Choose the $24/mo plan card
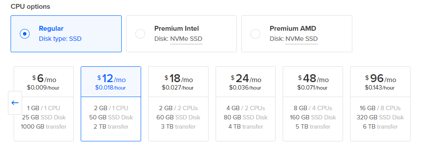 pyautogui.click(x=246, y=104)
